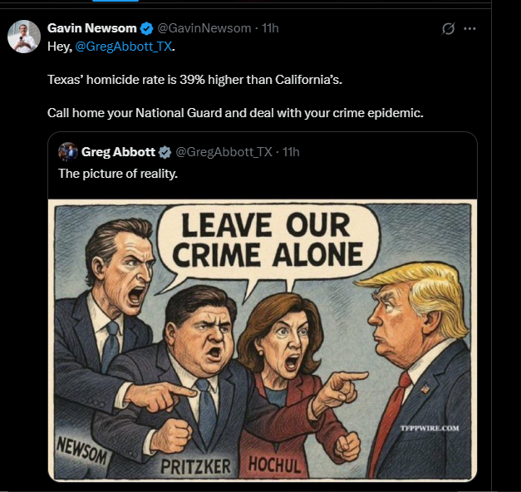Screen dimensions: 521x492
Task: Click the verified badge beside Gavin Newsom
Action: [x=145, y=28]
